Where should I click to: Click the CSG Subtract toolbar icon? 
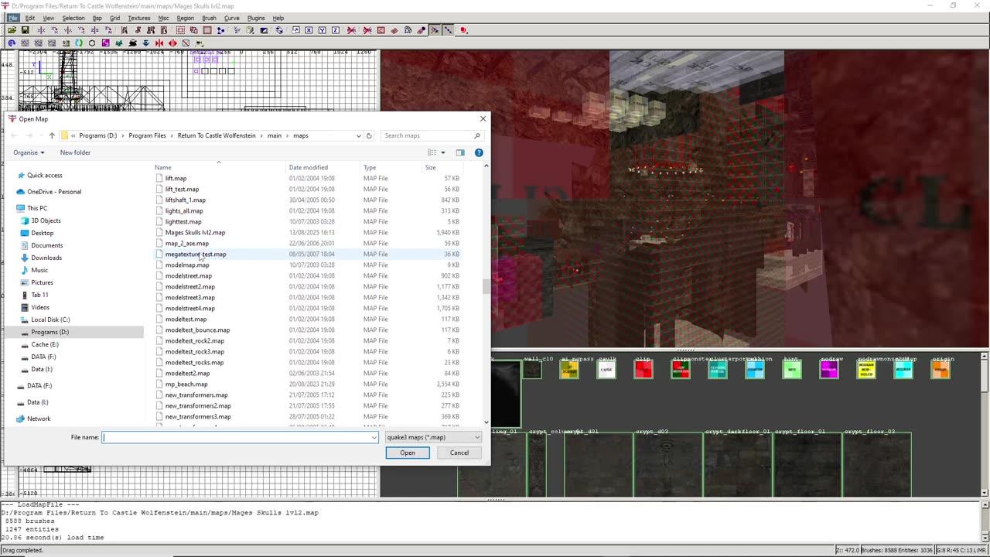(x=180, y=30)
